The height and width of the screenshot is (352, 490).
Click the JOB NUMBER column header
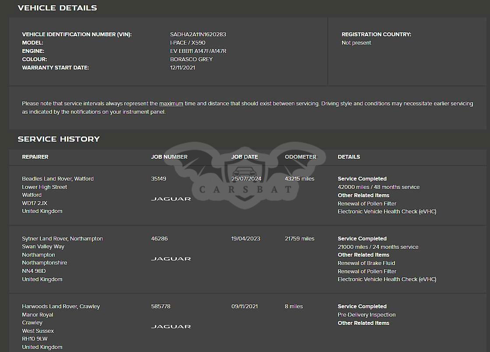pyautogui.click(x=169, y=157)
